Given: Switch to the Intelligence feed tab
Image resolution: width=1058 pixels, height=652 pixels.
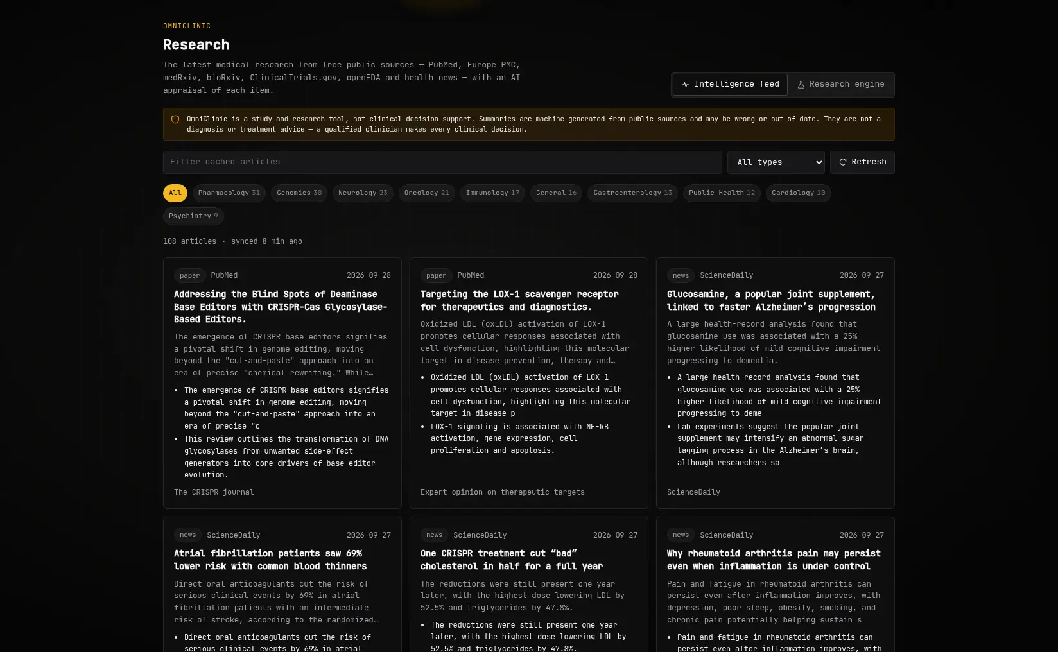Looking at the screenshot, I should pos(730,85).
